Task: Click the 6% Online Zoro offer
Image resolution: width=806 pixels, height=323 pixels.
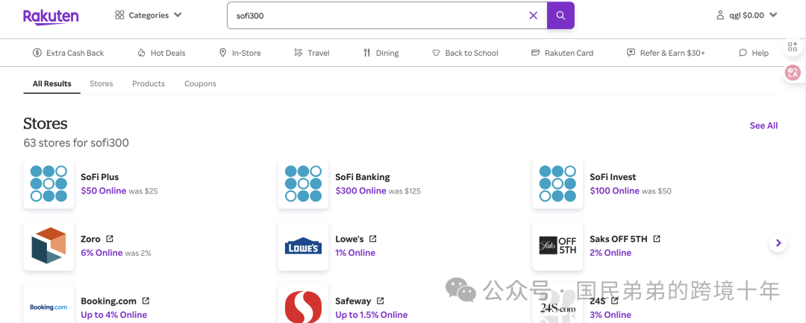Action: point(101,253)
